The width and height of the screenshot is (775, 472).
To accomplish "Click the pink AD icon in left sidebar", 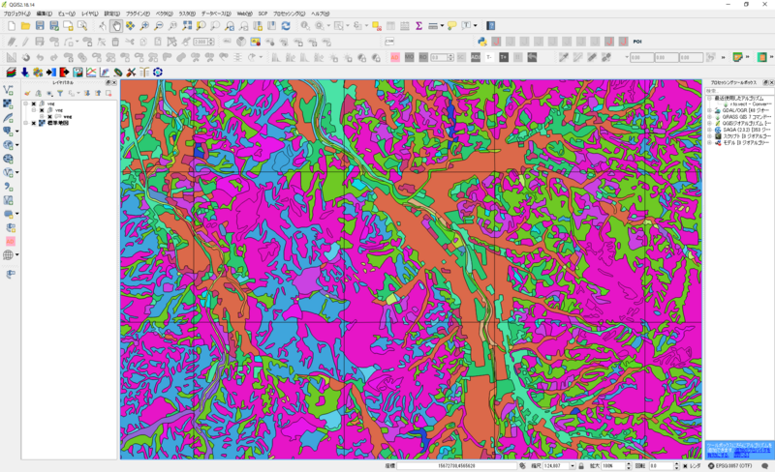I will click(x=10, y=242).
